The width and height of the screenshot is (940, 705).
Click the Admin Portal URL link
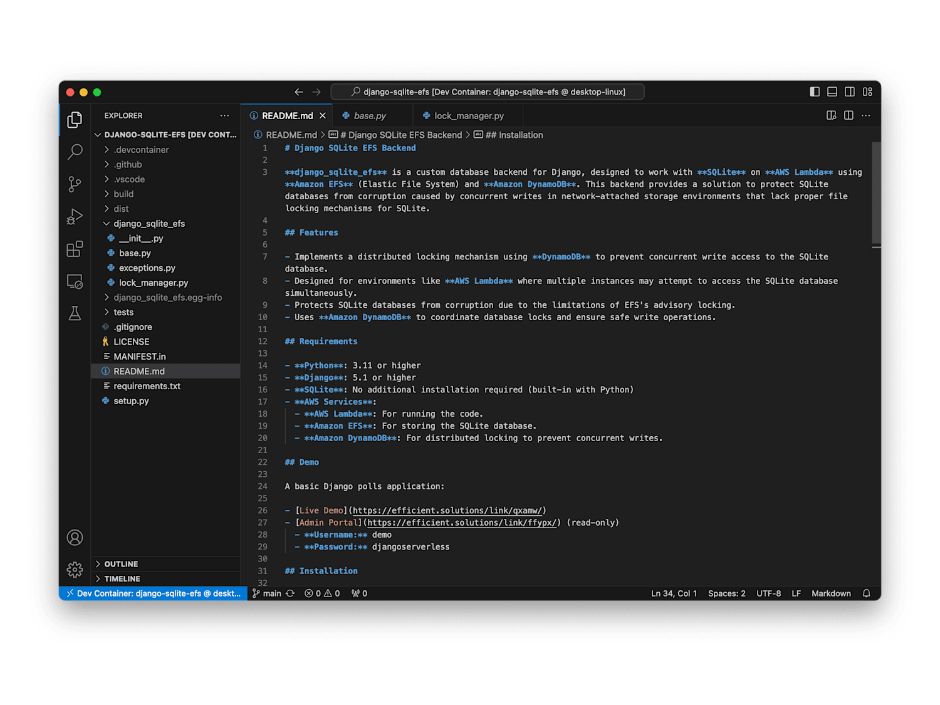click(x=462, y=523)
